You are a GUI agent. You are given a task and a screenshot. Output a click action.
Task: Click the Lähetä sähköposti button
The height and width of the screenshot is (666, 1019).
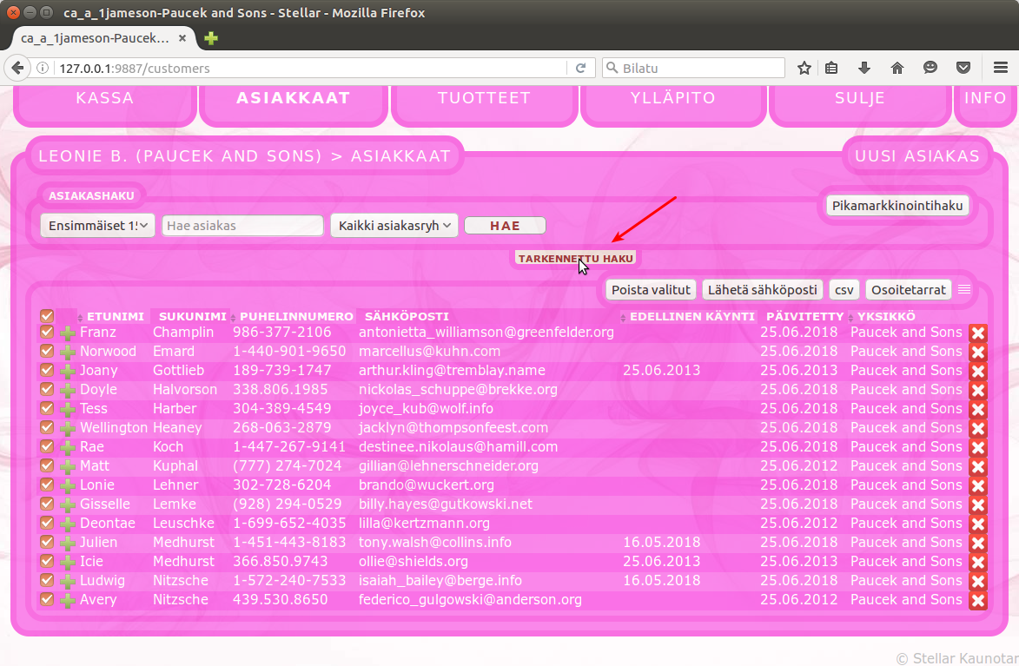click(762, 290)
